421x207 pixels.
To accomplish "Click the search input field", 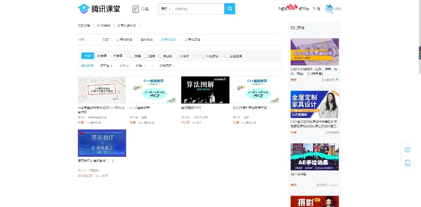I will (198, 9).
